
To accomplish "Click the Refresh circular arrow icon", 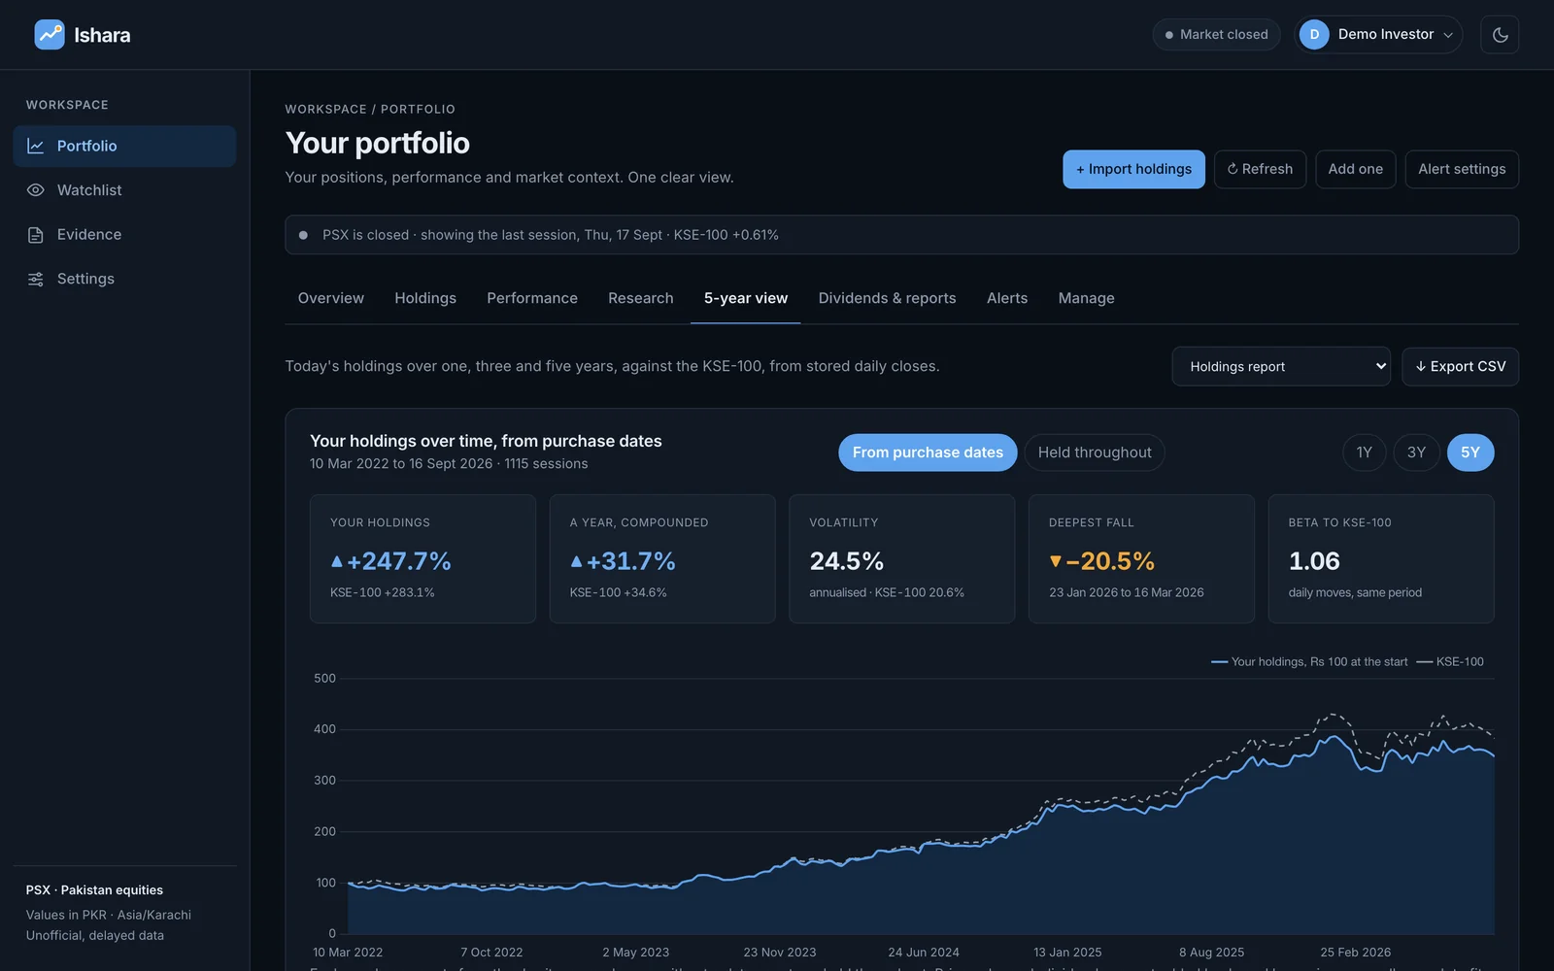I will (1233, 169).
